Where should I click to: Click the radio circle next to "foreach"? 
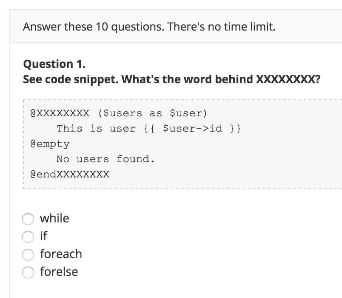pyautogui.click(x=28, y=254)
